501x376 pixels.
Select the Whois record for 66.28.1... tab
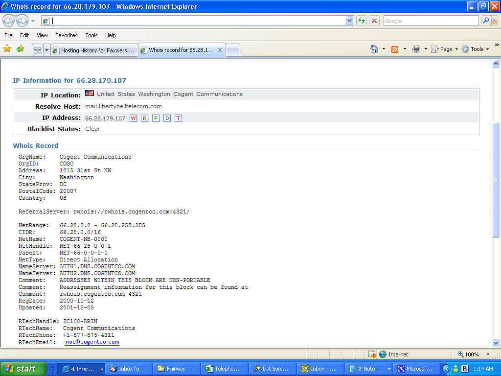point(178,50)
